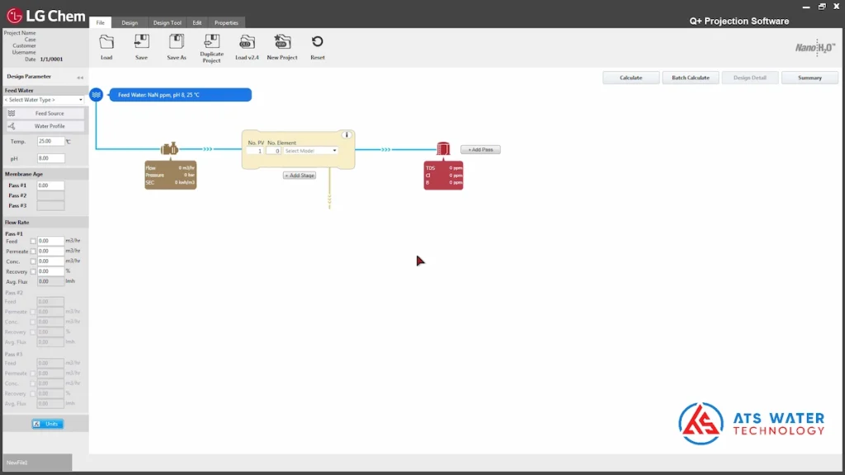Click the Duplicate Project icon
The height and width of the screenshot is (475, 845).
pos(211,41)
